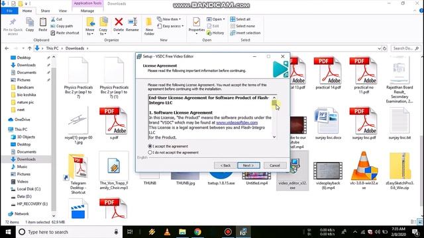424x238 pixels.
Task: Click History in the Open group
Action: pyautogui.click(x=215, y=32)
